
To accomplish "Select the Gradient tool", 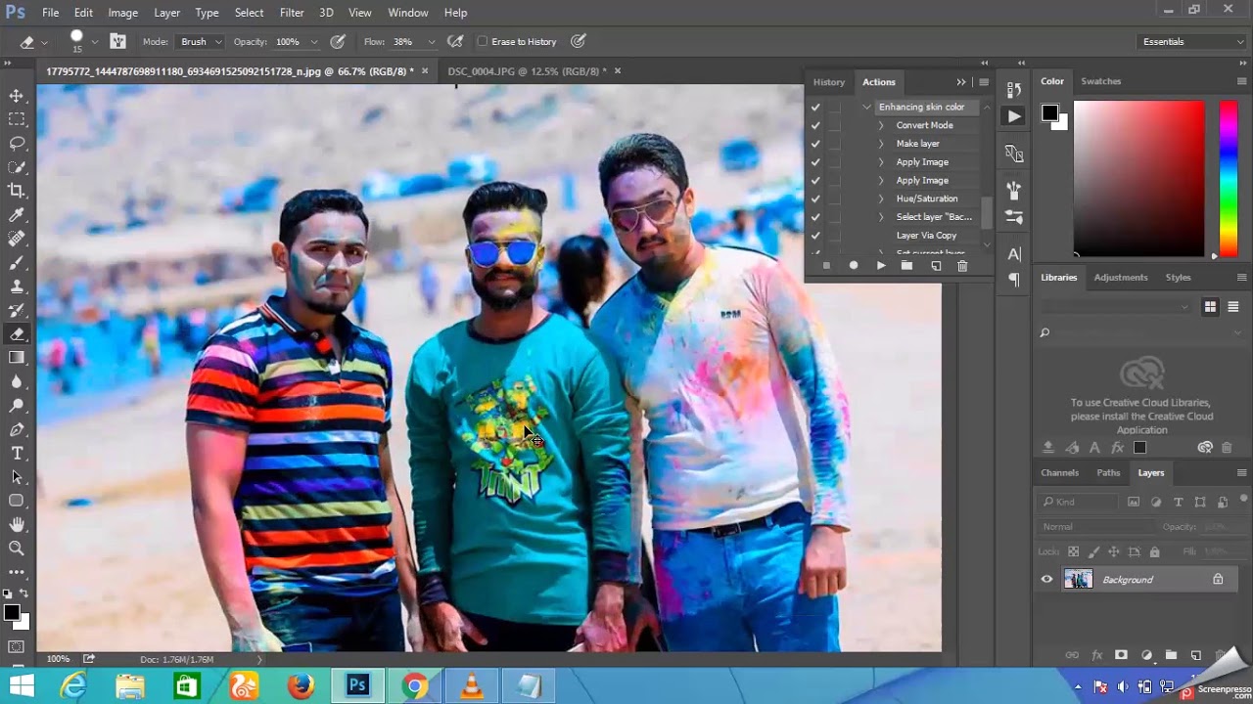I will [17, 358].
